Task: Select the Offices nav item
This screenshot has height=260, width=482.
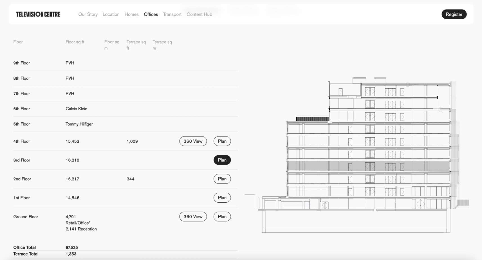Action: (x=151, y=14)
